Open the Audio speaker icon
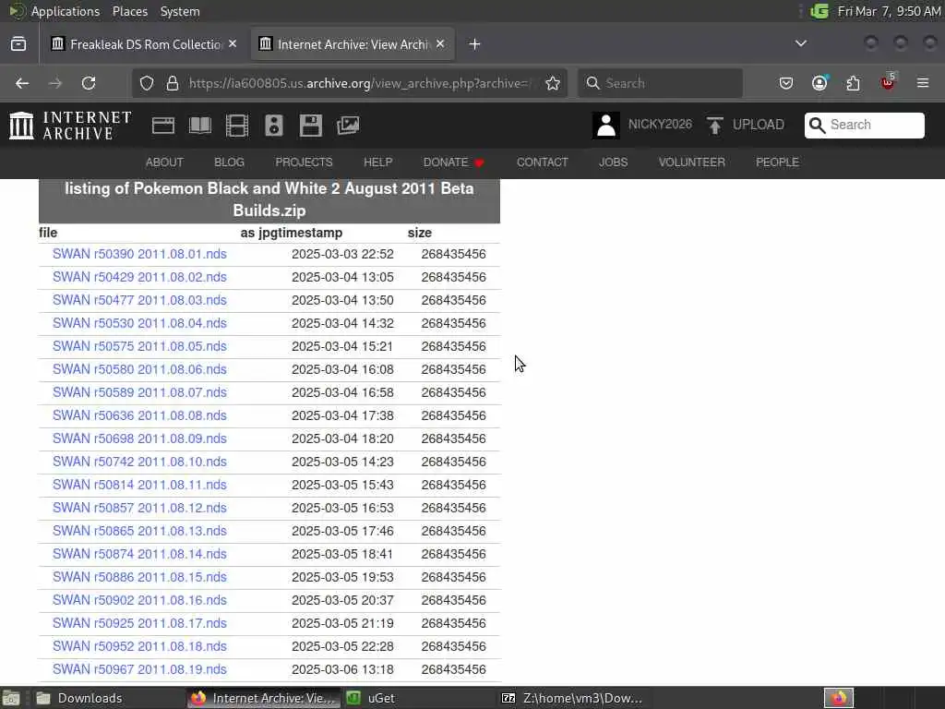Image resolution: width=945 pixels, height=709 pixels. coord(273,126)
